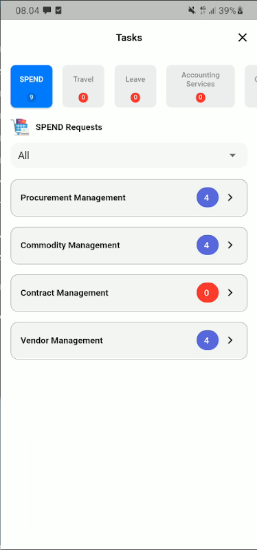
Task: Tap the blue 9 badge on SPEND
Action: tap(31, 98)
